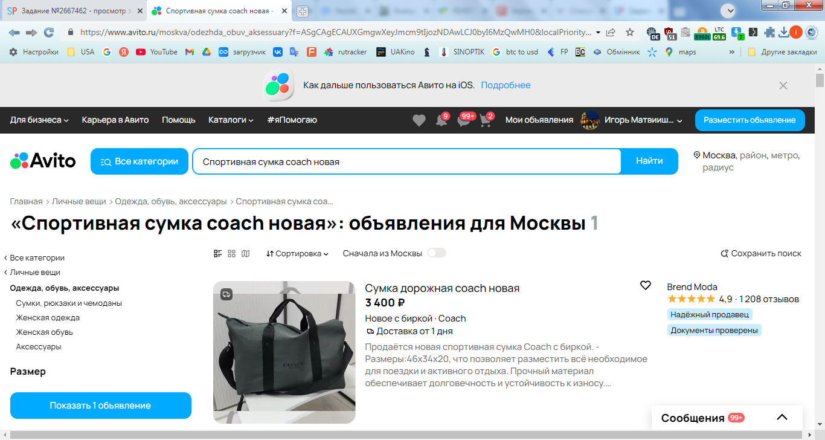Viewport: 825px width, 440px height.
Task: Click 'Показать 1 объявление' button
Action: [x=100, y=406]
